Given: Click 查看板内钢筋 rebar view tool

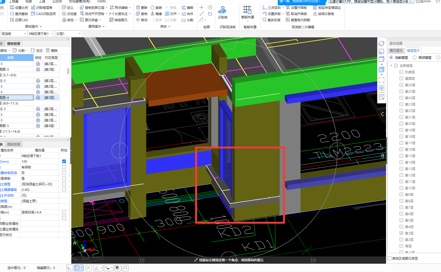Looking at the screenshot, I should click(x=298, y=20).
